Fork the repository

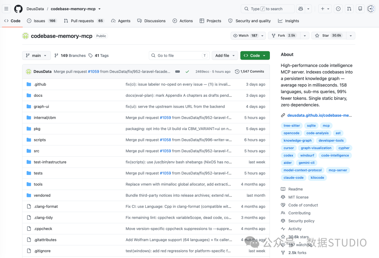(x=284, y=35)
